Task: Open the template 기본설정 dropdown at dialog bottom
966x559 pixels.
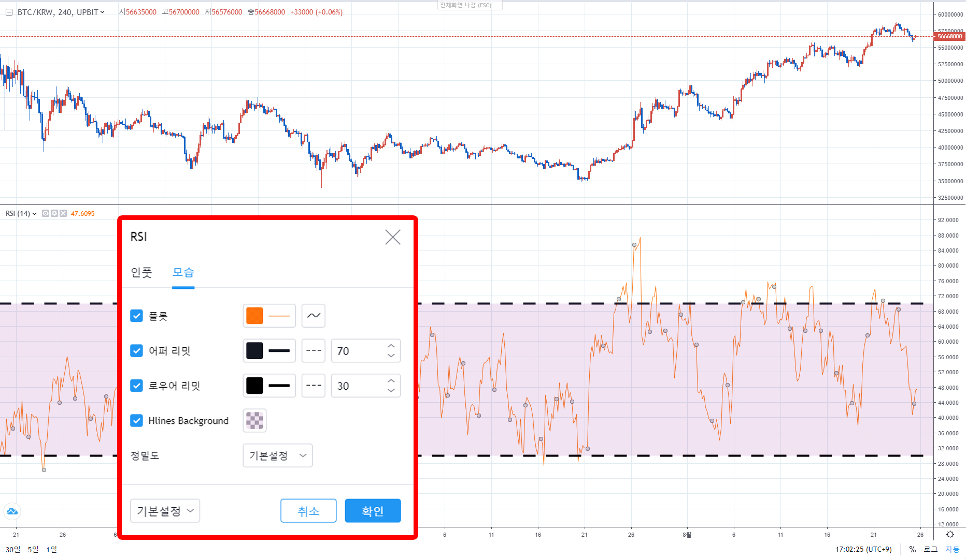Action: 165,511
